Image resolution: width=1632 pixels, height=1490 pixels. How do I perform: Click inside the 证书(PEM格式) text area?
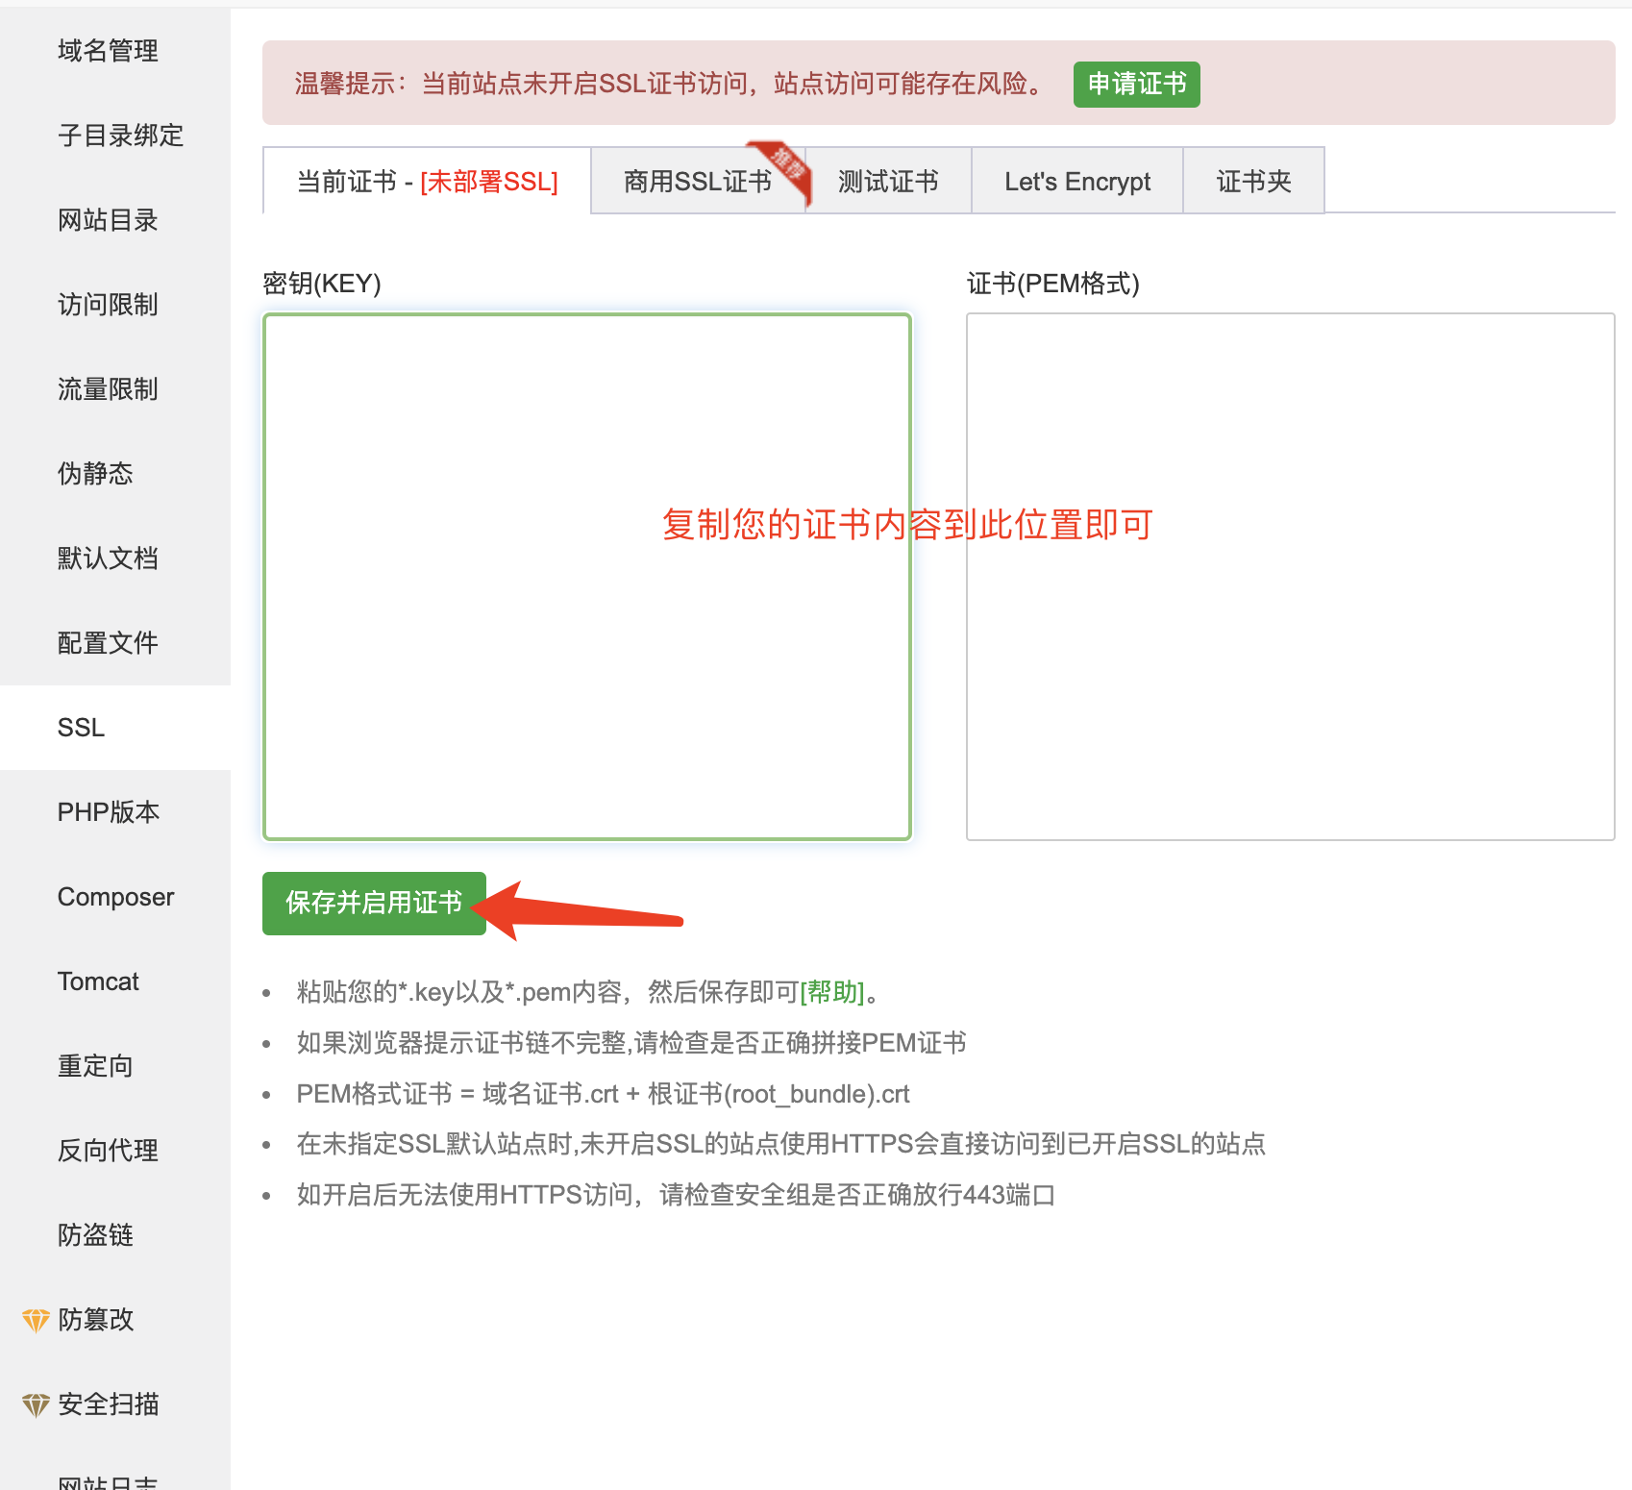[1290, 577]
